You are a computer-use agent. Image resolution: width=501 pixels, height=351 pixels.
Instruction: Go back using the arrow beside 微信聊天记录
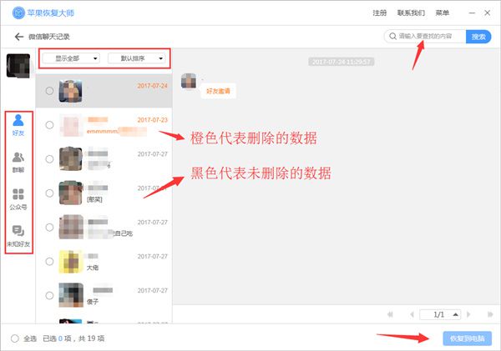(18, 38)
